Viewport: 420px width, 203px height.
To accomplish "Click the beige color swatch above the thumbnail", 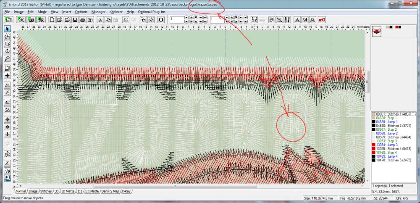I will tap(388, 27).
